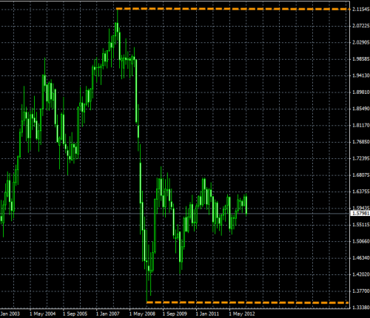Click the Jan 2003 date axis label

(10, 314)
